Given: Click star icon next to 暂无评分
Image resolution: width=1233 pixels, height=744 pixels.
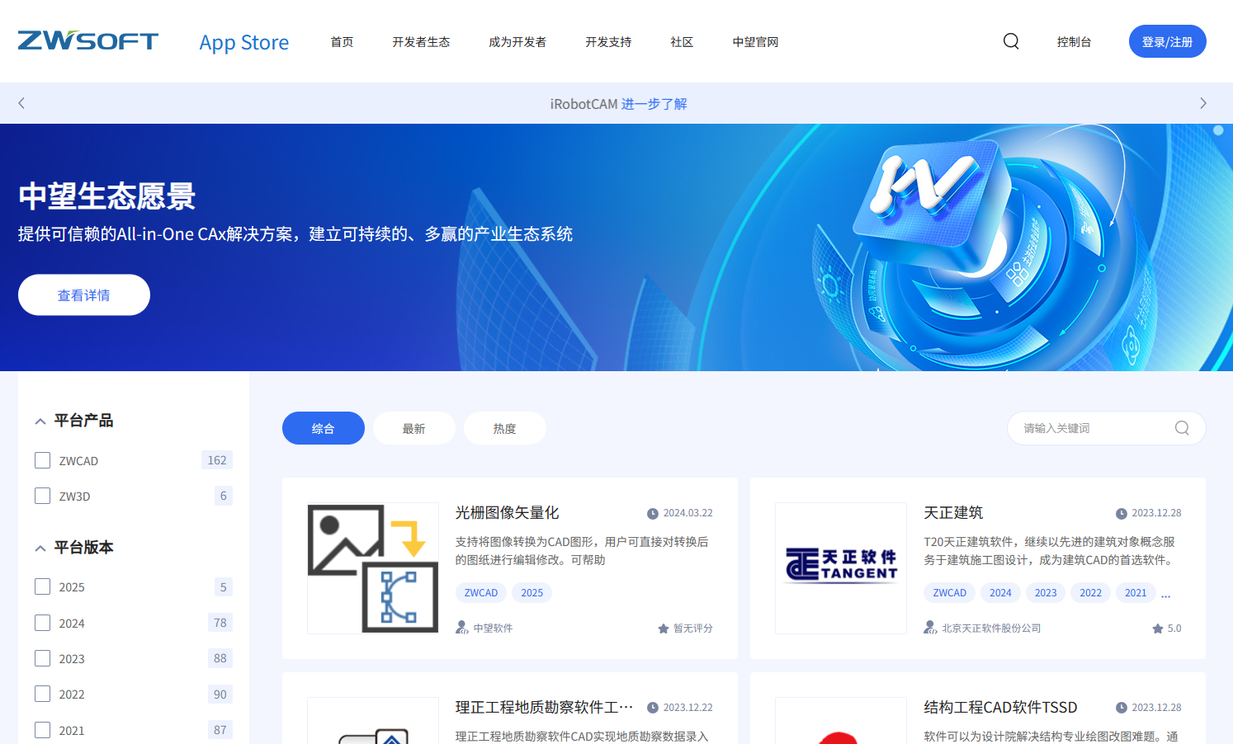Looking at the screenshot, I should (x=664, y=629).
